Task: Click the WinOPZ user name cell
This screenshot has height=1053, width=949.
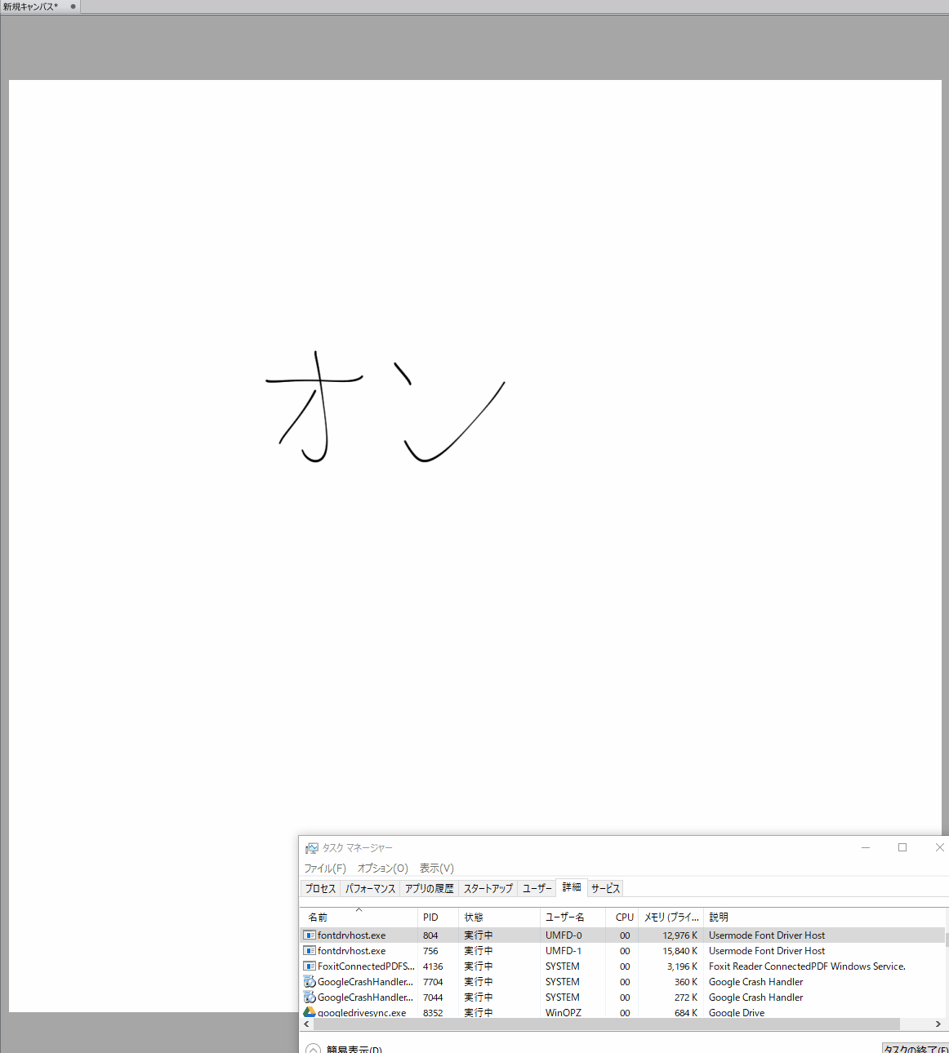Action: click(x=564, y=1013)
